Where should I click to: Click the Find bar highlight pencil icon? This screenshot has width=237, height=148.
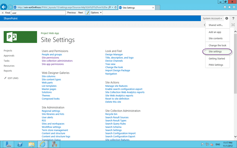point(88,12)
